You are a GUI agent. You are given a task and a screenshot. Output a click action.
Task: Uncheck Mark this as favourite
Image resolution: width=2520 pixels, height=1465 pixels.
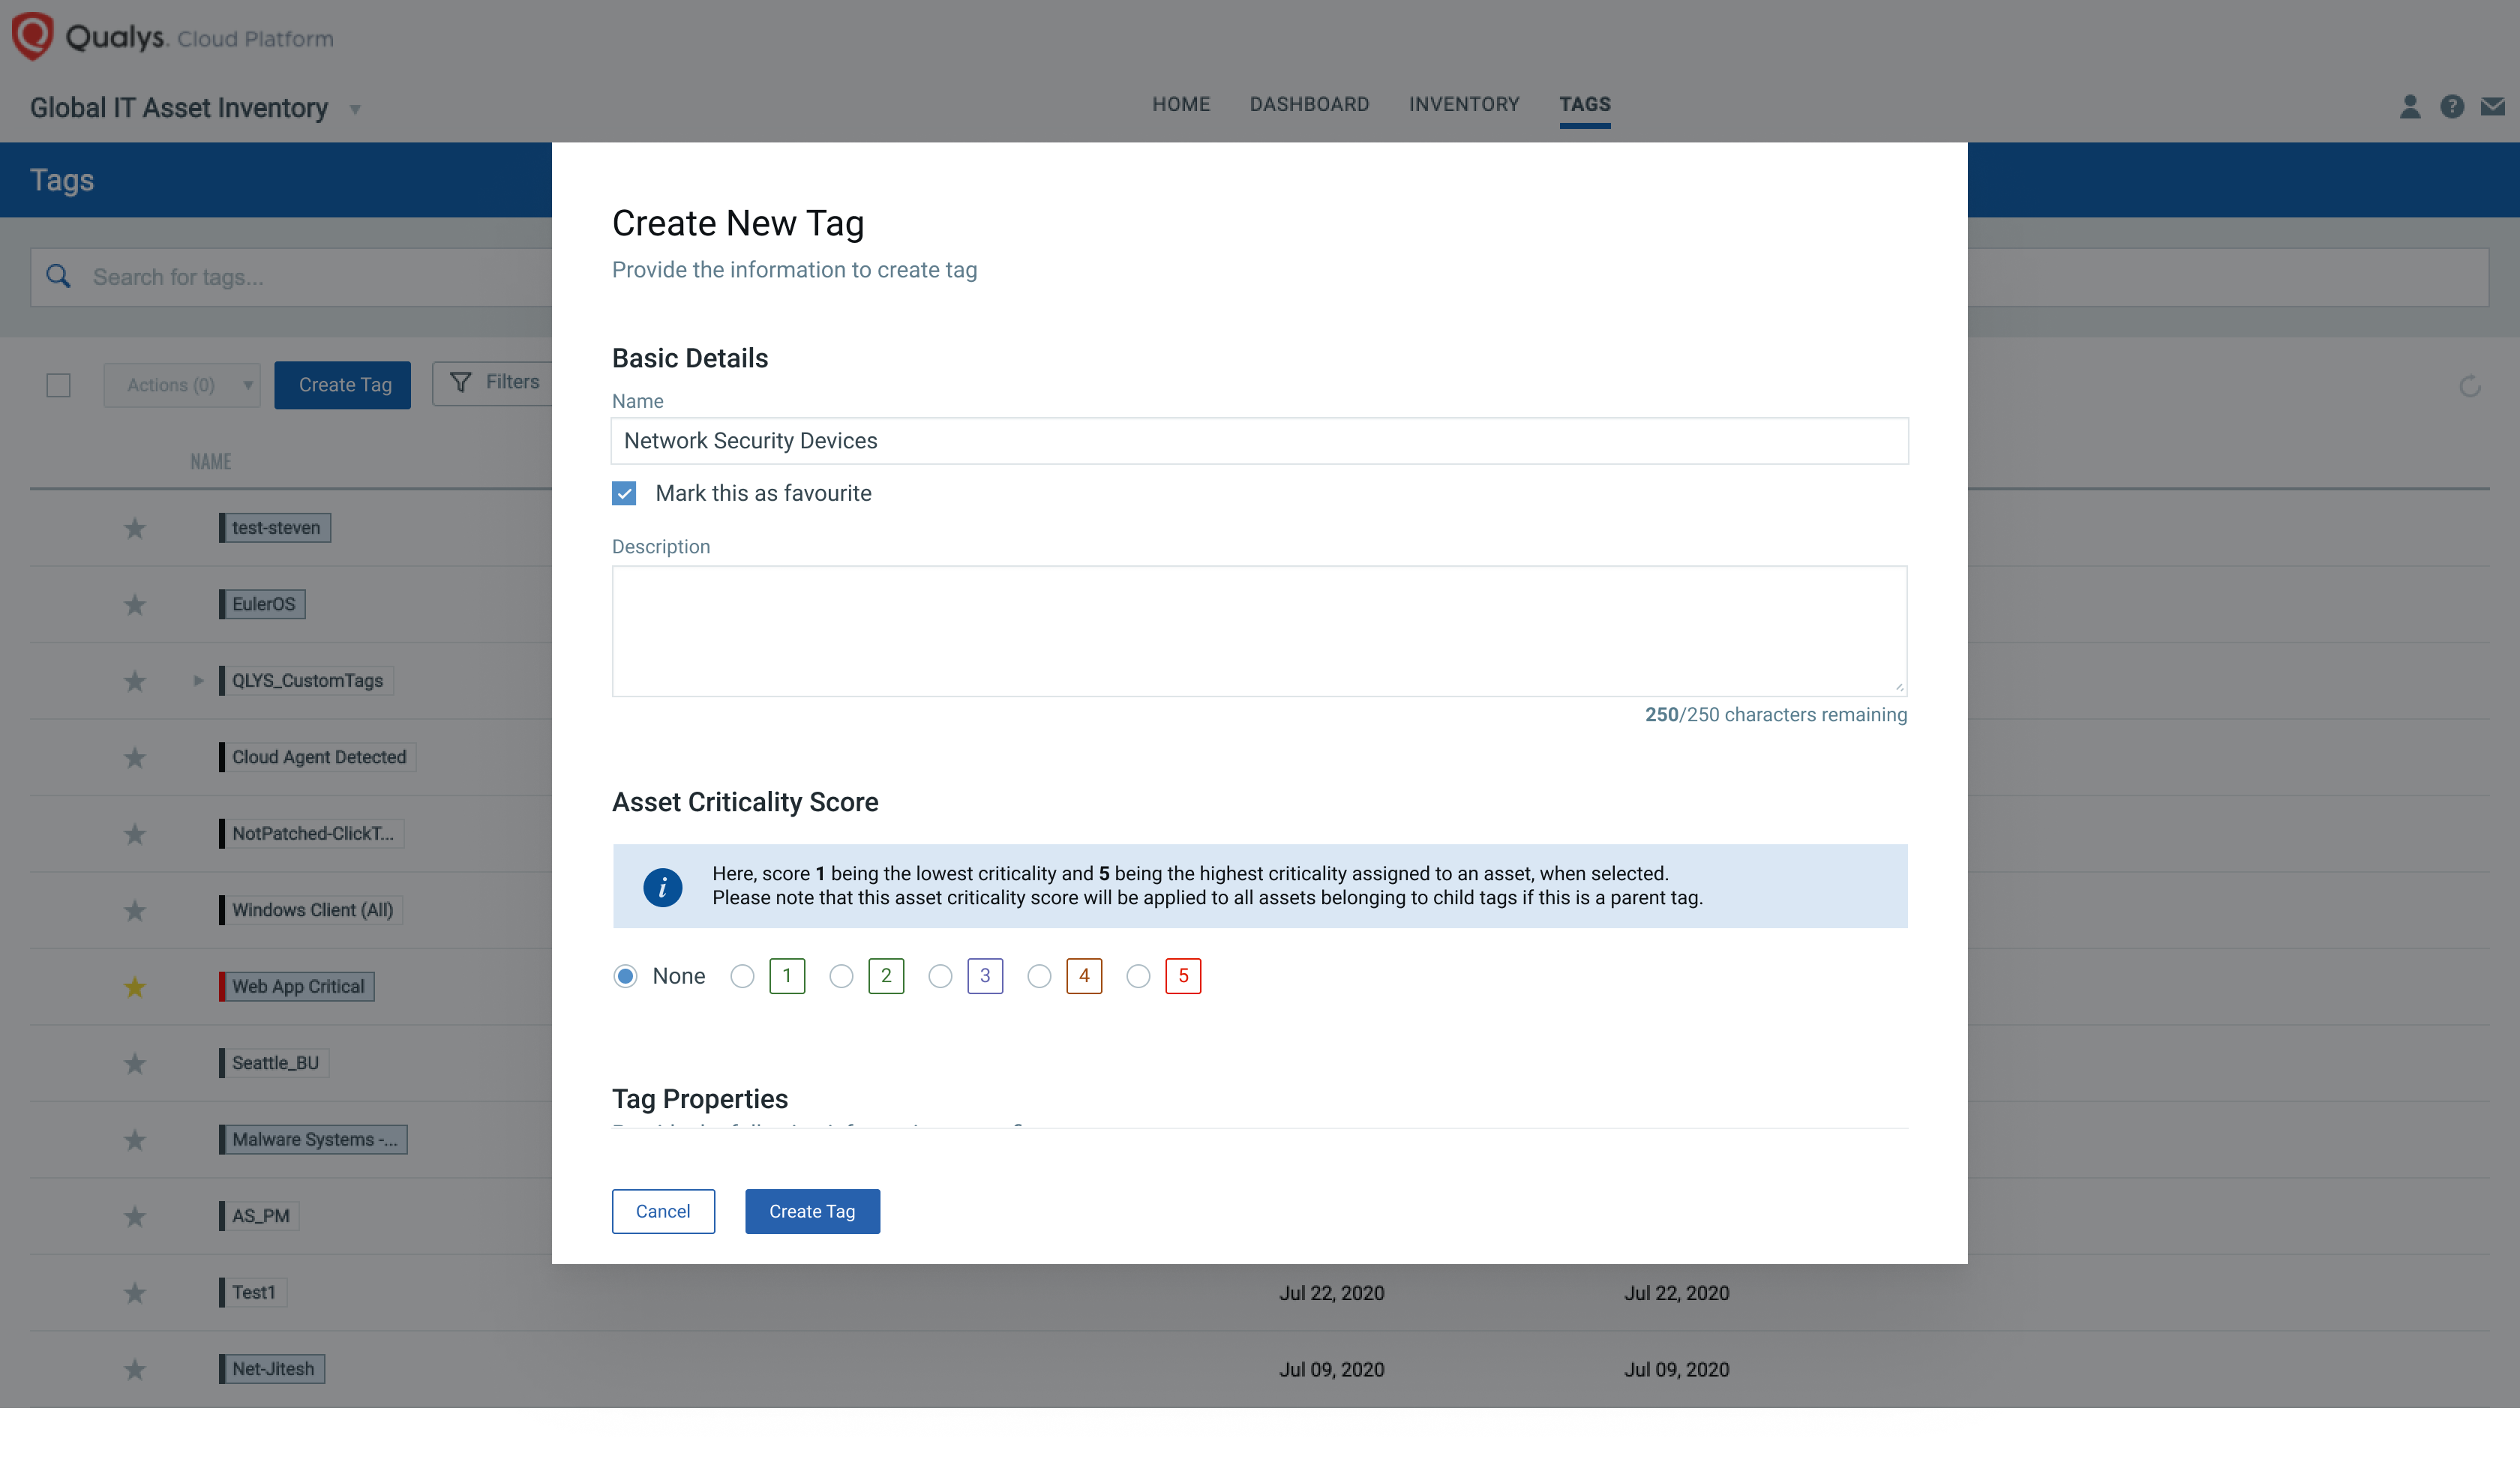click(624, 493)
